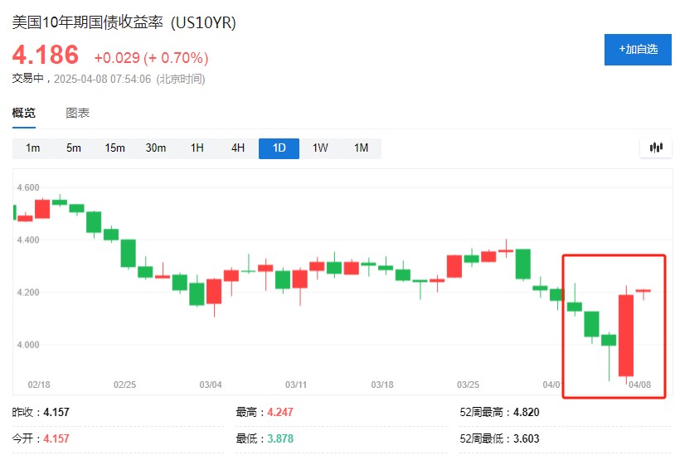Click the candlestick chart type icon

(656, 148)
